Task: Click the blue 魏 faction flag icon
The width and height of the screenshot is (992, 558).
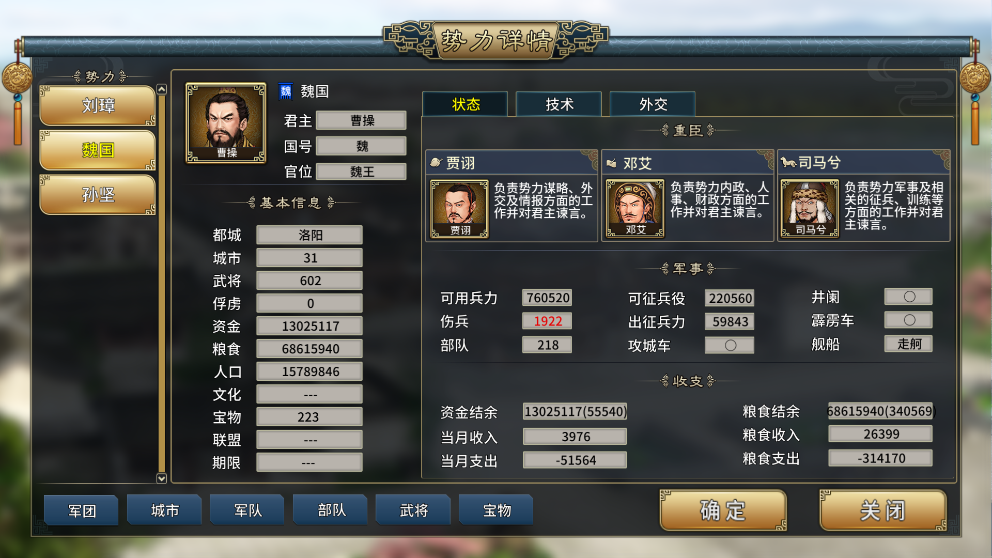Action: pyautogui.click(x=286, y=91)
